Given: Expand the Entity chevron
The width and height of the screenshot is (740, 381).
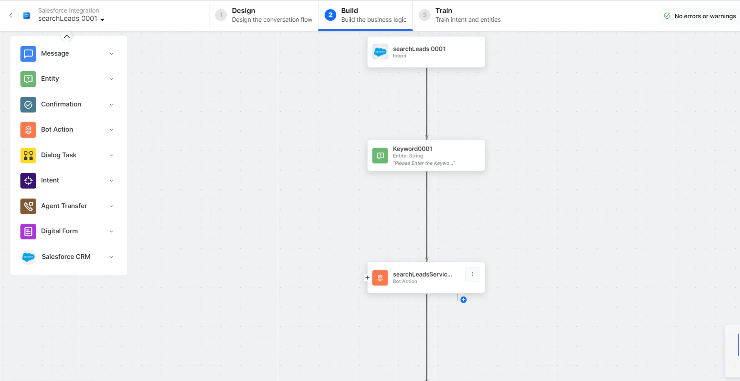Looking at the screenshot, I should pyautogui.click(x=111, y=79).
